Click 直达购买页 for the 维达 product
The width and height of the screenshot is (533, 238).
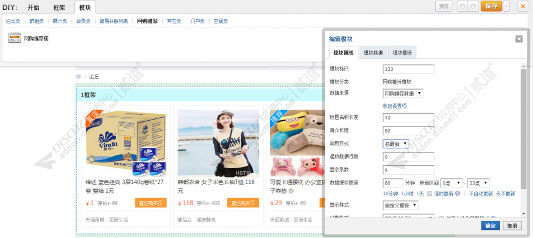pyautogui.click(x=151, y=203)
